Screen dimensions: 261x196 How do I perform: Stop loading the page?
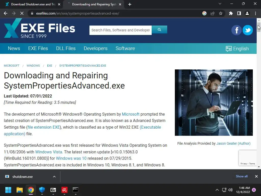(22, 13)
